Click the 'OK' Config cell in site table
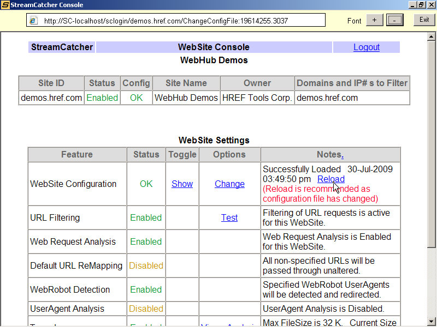Image resolution: width=437 pixels, height=327 pixels. click(136, 98)
